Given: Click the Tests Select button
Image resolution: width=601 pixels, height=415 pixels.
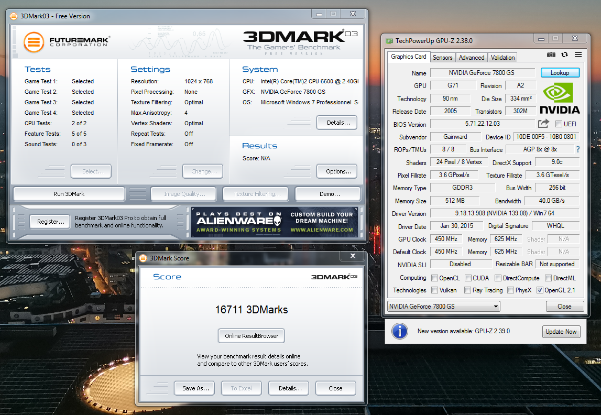Looking at the screenshot, I should click(x=91, y=171).
